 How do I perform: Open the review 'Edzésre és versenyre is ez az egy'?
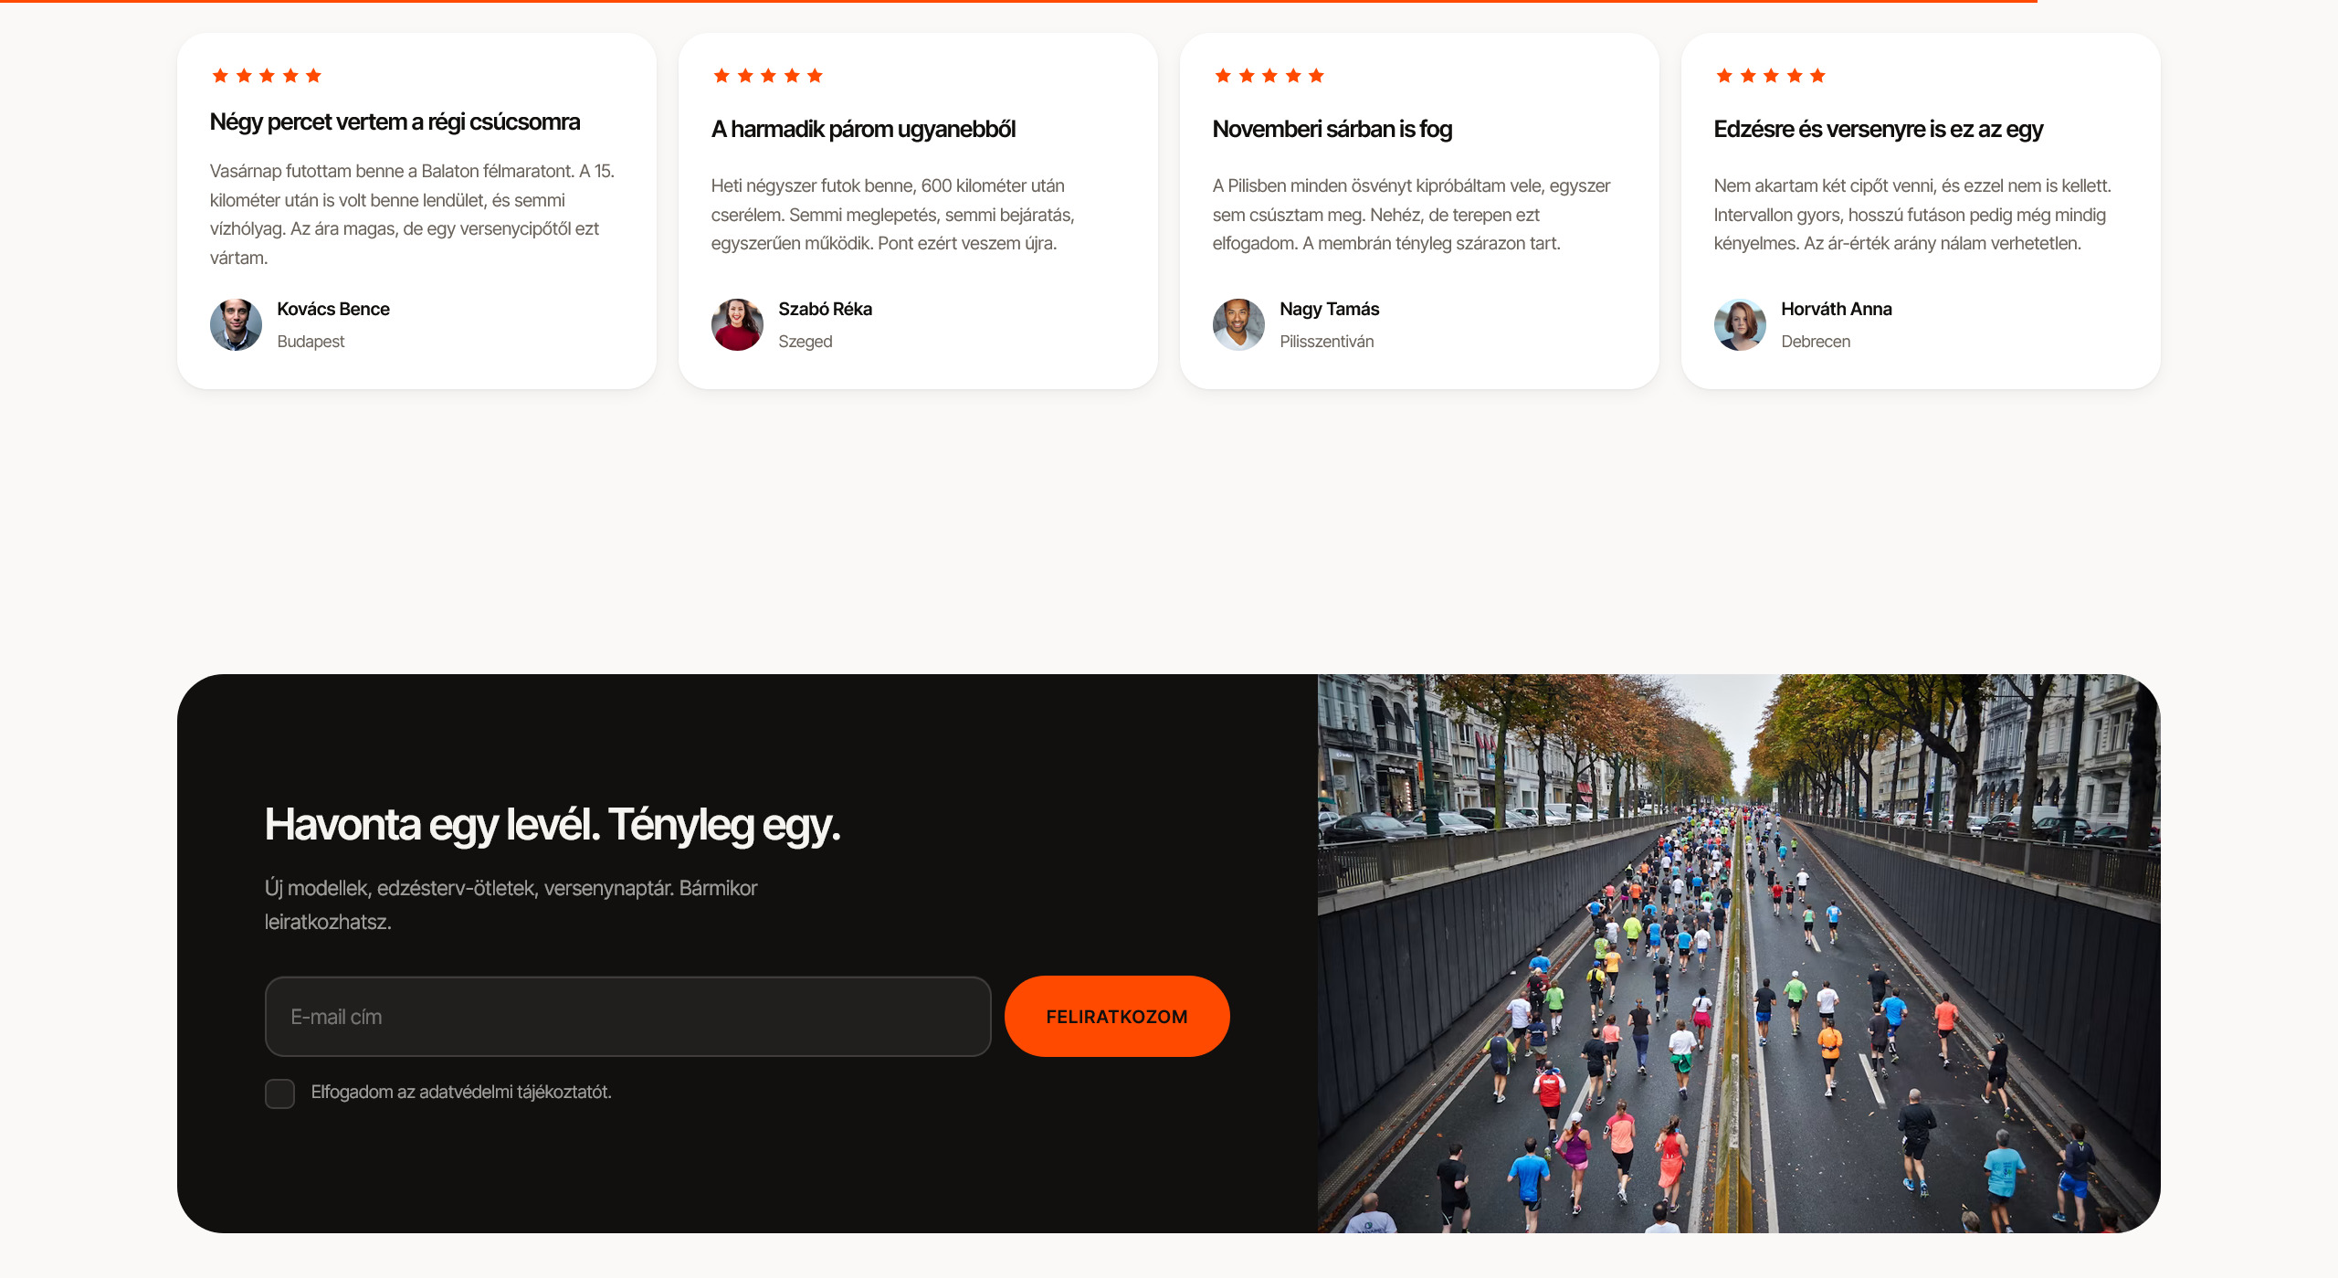(1879, 130)
